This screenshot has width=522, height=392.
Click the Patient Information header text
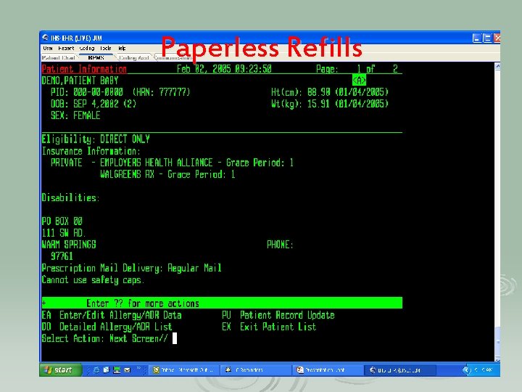coord(84,69)
